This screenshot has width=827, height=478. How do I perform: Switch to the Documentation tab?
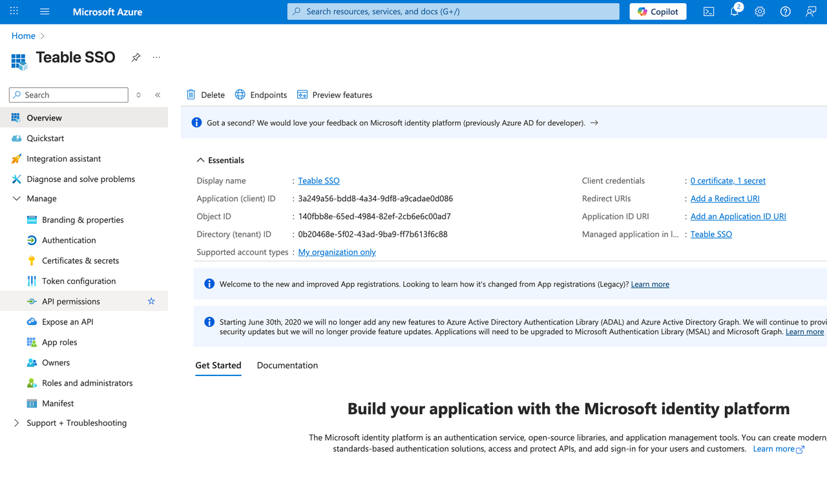(288, 365)
